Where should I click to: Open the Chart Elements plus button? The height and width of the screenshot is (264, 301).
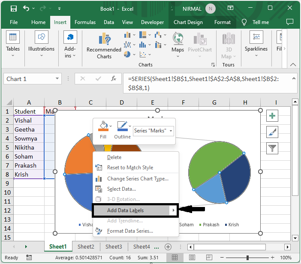(x=272, y=115)
